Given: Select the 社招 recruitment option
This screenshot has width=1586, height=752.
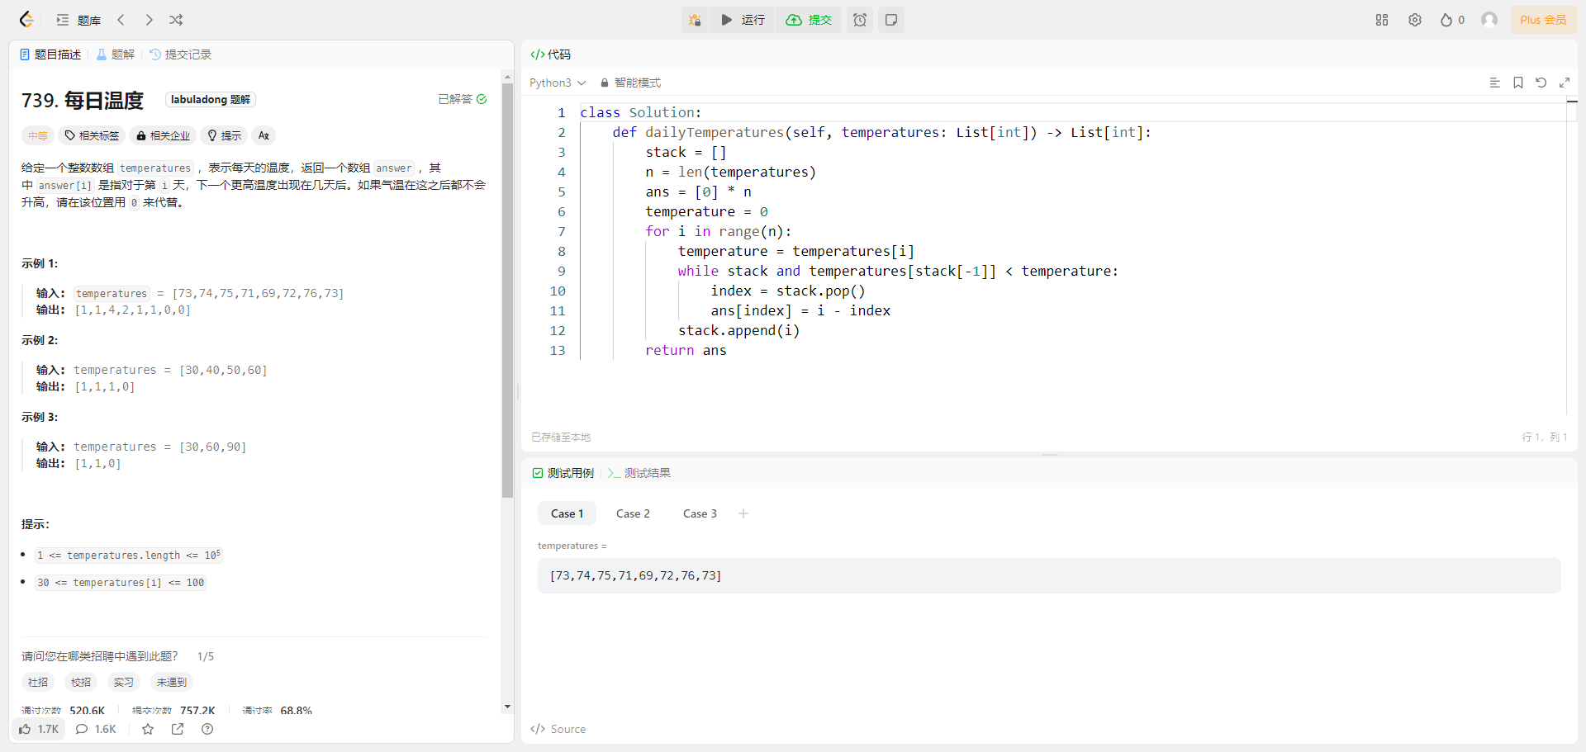Looking at the screenshot, I should coord(38,683).
